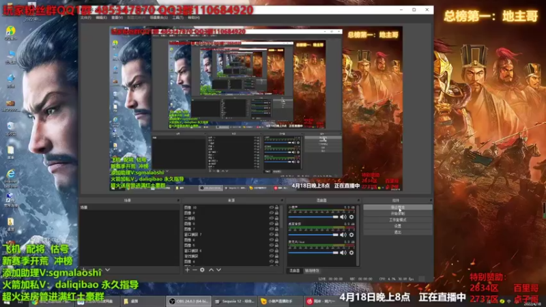Switch to the 转场特效 tab

pos(312,271)
